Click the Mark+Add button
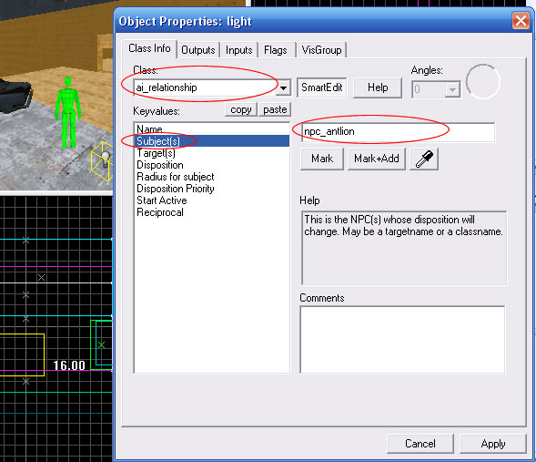Screen dimensions: 536x462 (x=377, y=159)
